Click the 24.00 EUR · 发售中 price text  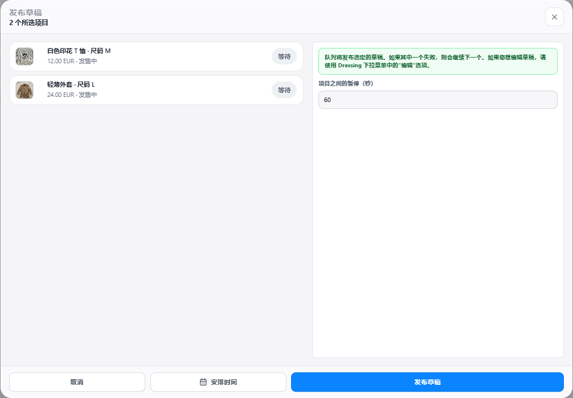tap(72, 95)
